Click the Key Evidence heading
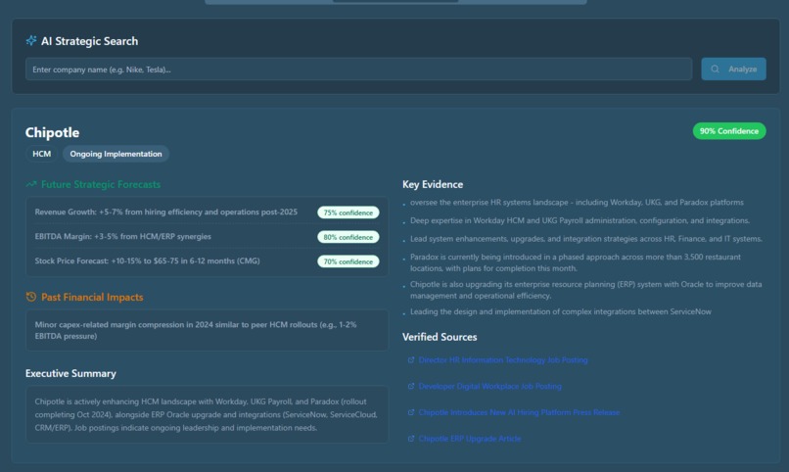 pos(433,185)
